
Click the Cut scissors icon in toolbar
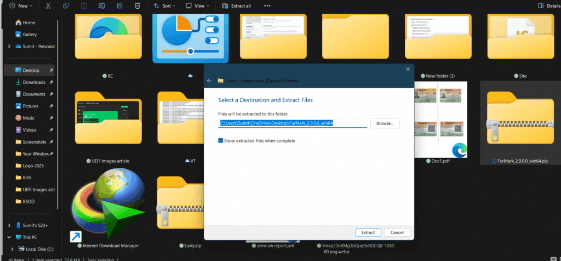(48, 5)
